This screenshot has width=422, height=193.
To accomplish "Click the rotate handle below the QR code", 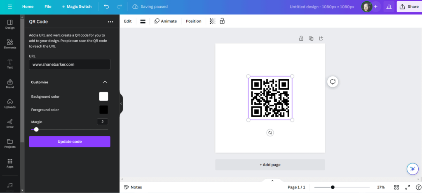I will 270,132.
